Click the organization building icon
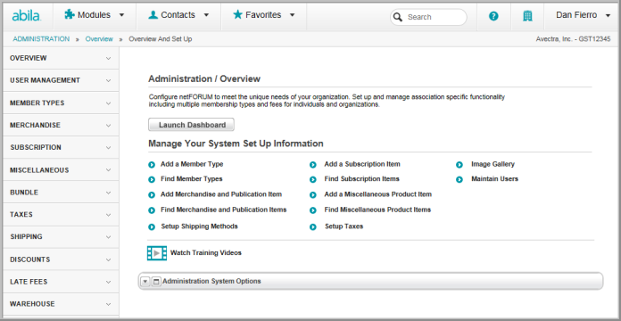The image size is (621, 321). [x=527, y=16]
